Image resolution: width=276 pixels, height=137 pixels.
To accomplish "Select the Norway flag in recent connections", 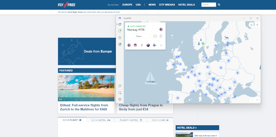I will (129, 45).
